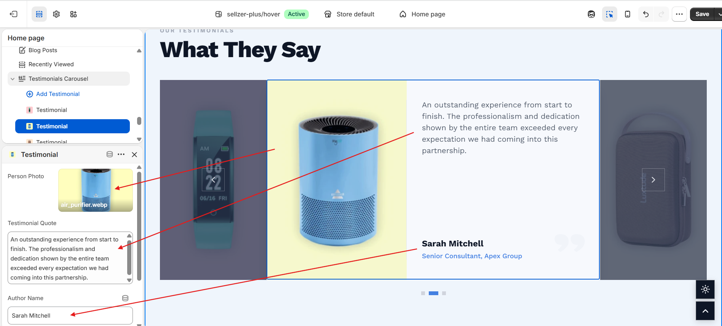Open the app embeds icon

73,14
